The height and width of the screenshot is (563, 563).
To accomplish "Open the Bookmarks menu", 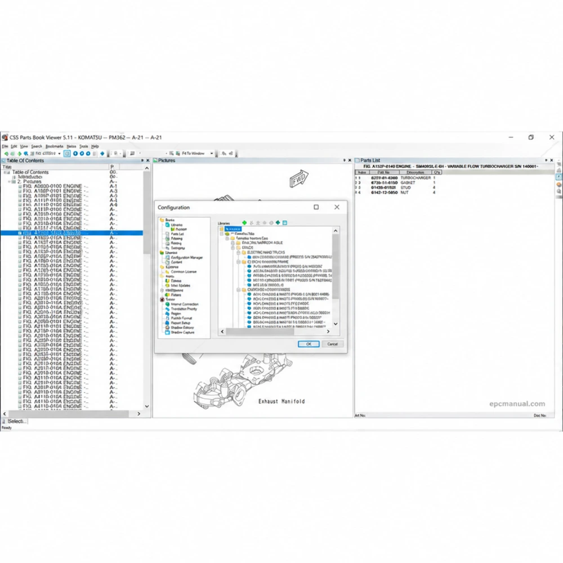I will coord(54,146).
